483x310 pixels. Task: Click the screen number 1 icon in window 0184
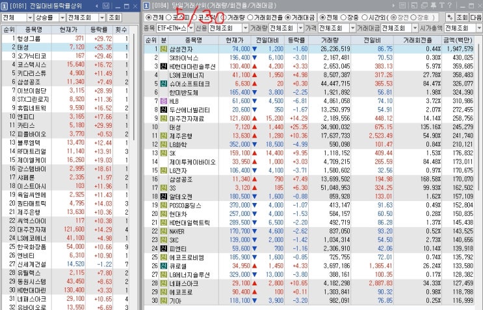[x=147, y=6]
